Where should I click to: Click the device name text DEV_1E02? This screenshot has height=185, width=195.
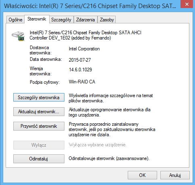pyautogui.click(x=60, y=38)
